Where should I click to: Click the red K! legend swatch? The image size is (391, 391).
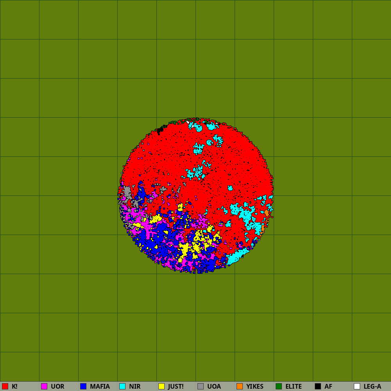5,386
